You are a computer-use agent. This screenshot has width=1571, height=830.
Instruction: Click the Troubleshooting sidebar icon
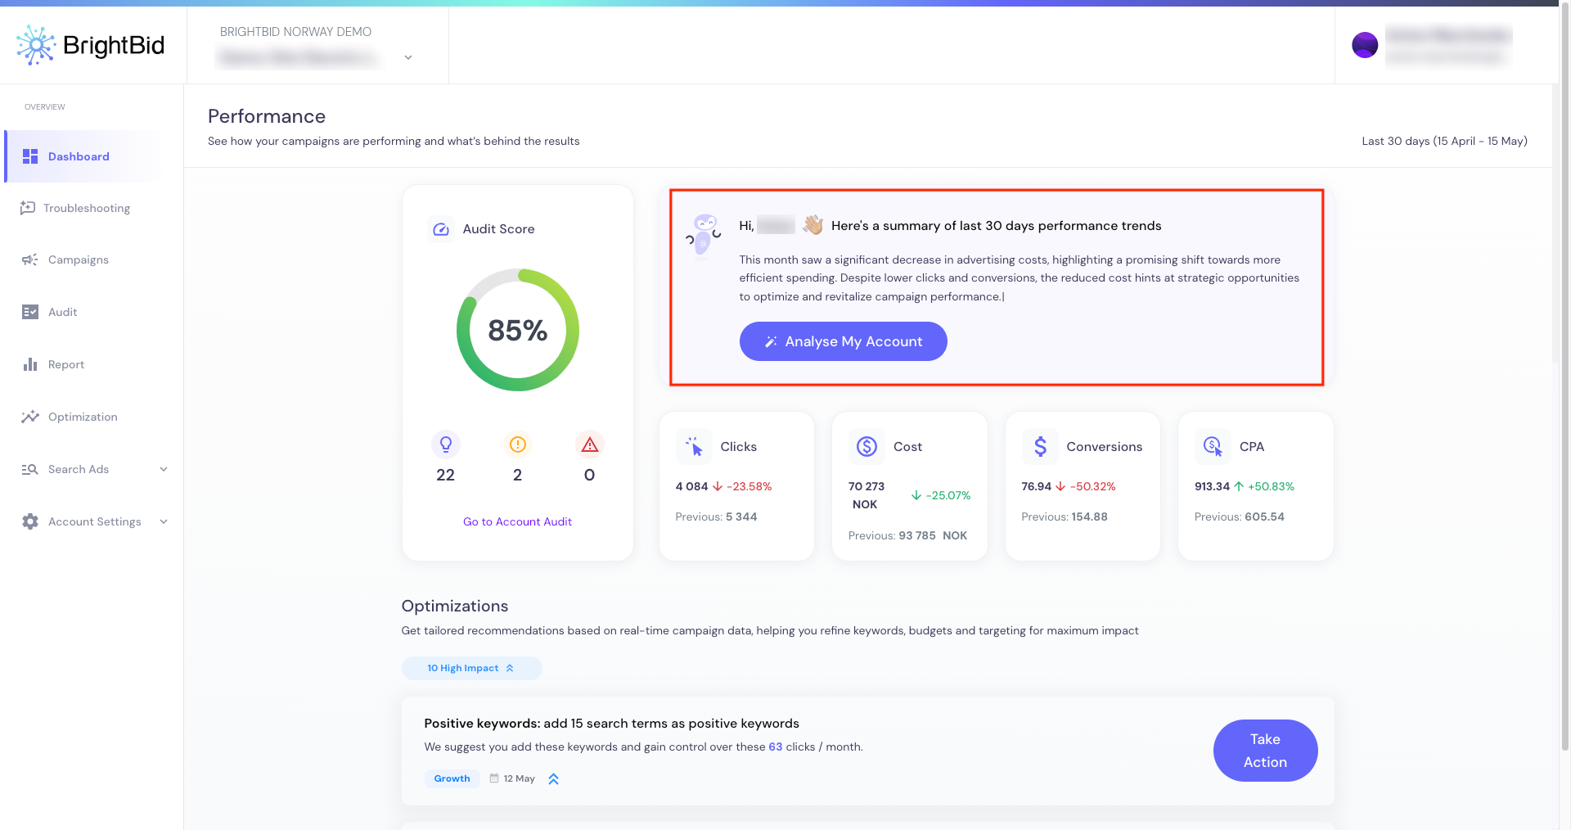(x=28, y=208)
